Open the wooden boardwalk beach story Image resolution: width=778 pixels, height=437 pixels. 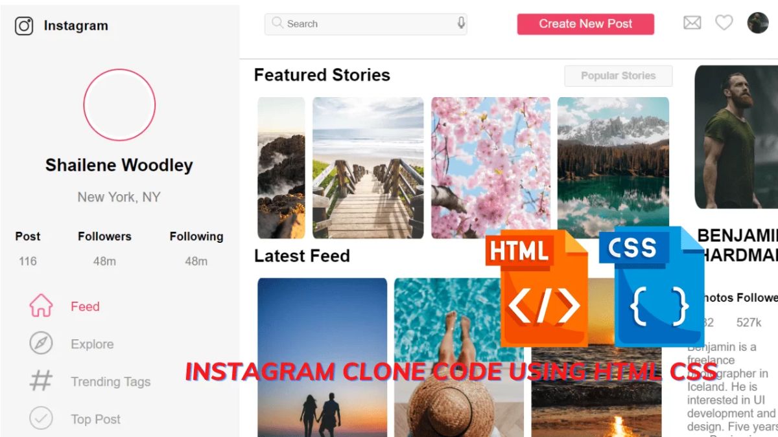[x=368, y=168]
